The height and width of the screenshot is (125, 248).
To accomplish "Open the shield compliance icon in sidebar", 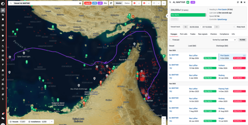I will point(3,36).
